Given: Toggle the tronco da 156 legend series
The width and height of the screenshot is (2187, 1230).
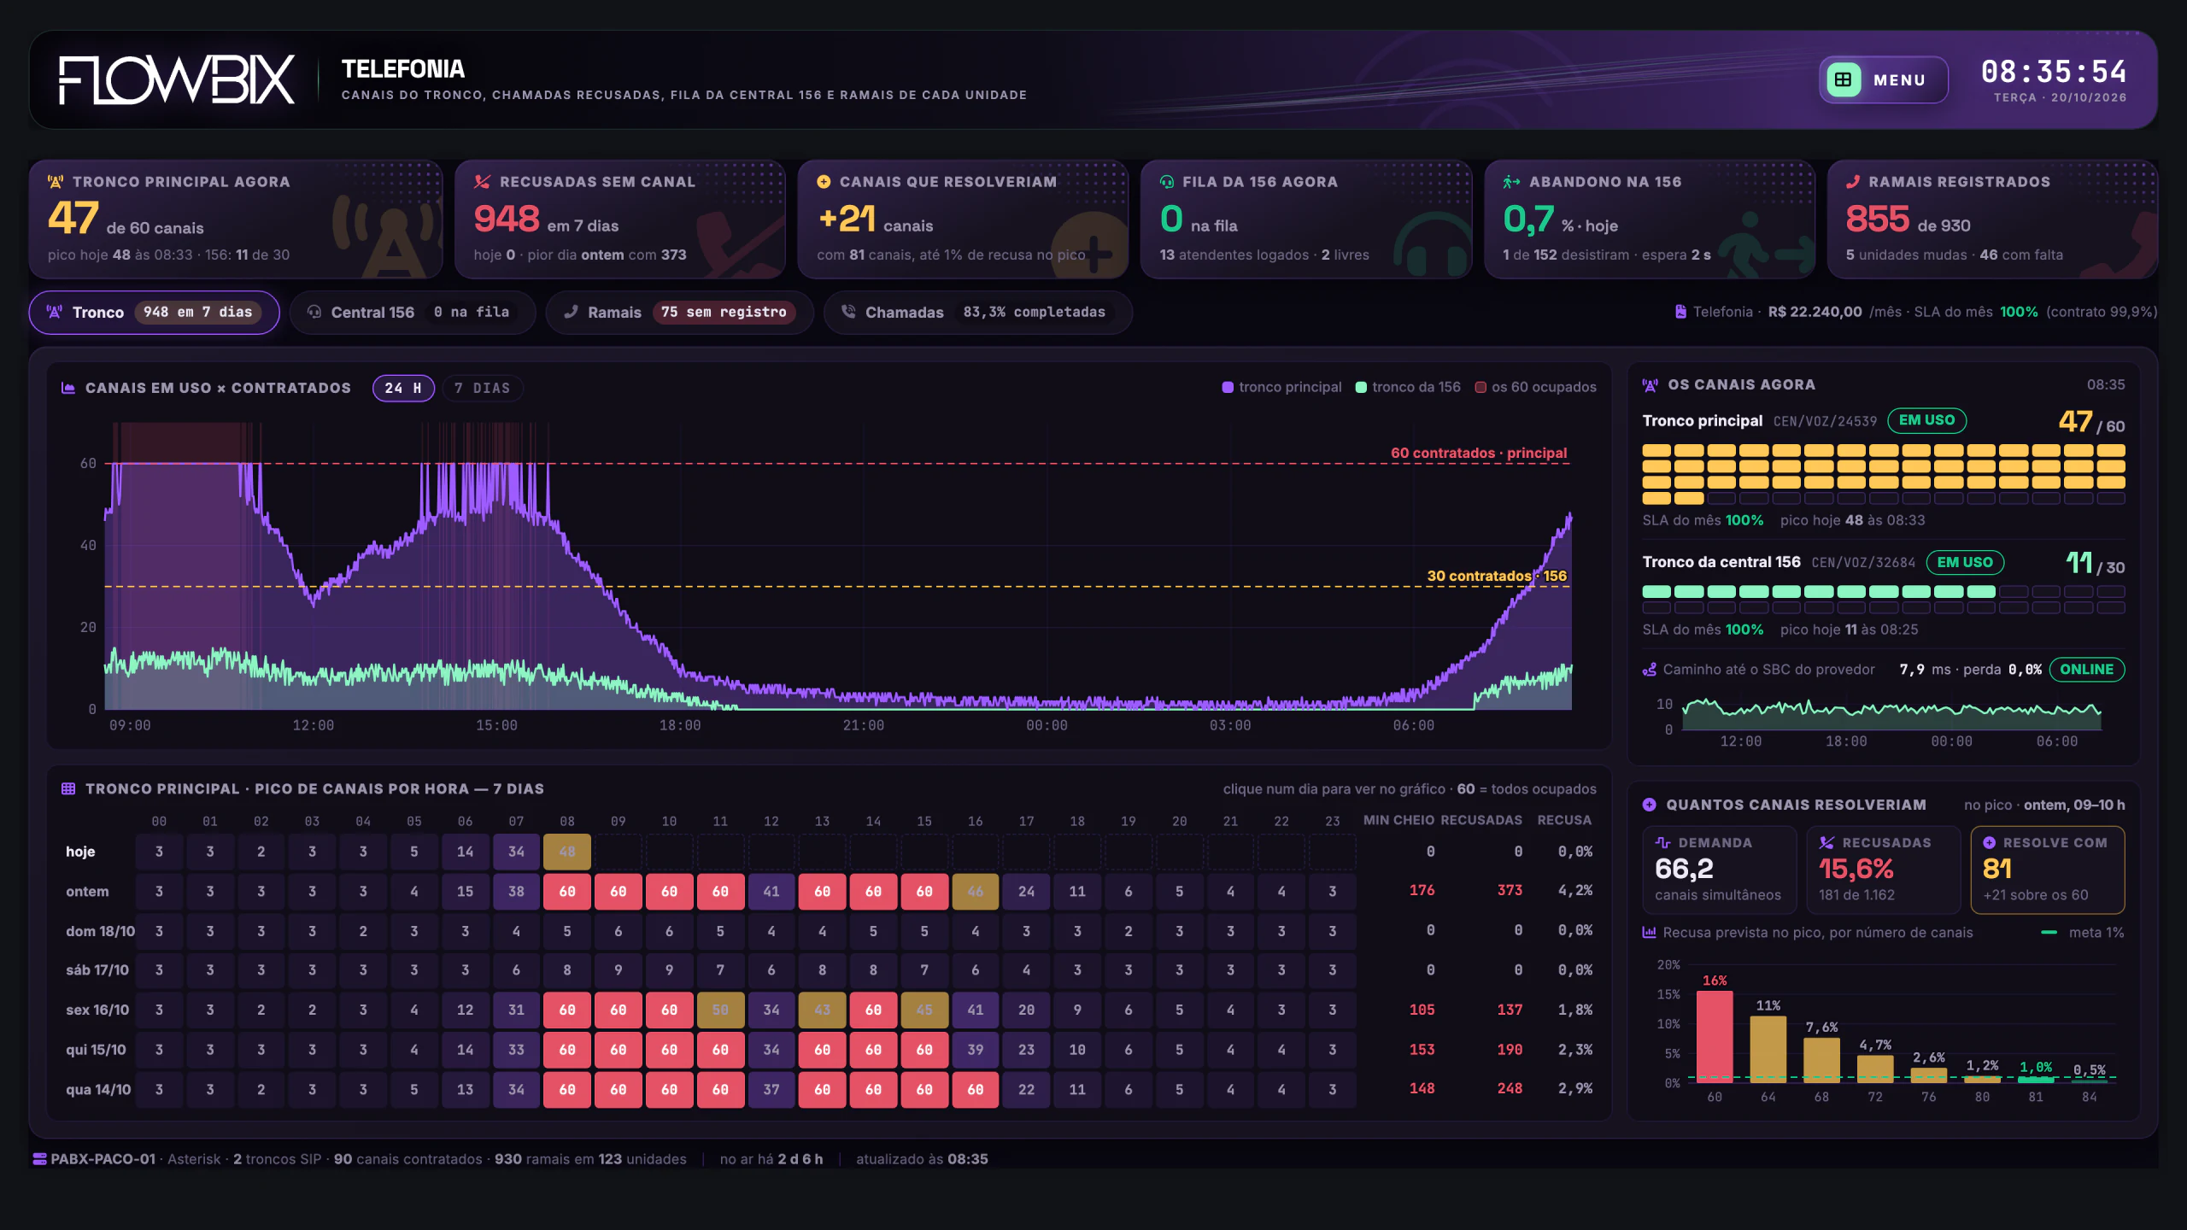Looking at the screenshot, I should click(1408, 387).
